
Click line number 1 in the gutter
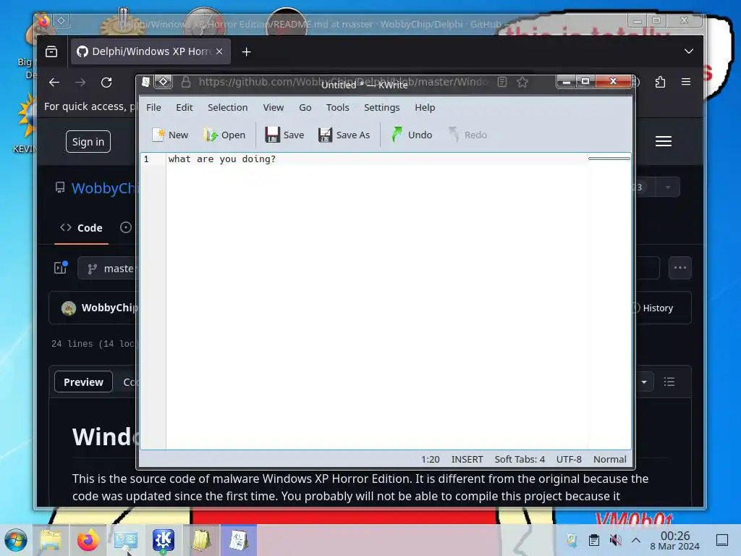(146, 159)
